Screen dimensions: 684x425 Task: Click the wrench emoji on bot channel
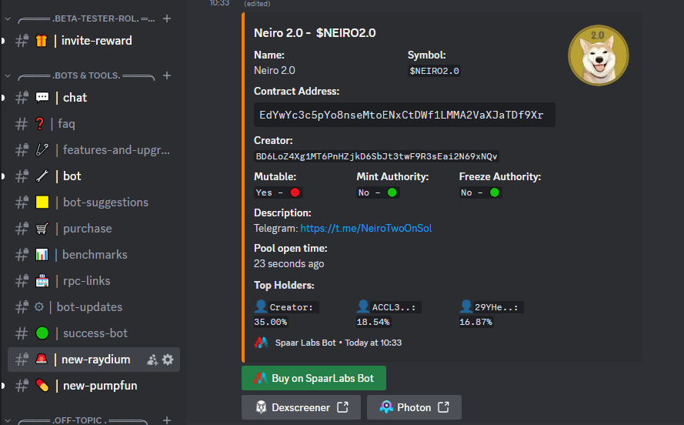click(42, 176)
